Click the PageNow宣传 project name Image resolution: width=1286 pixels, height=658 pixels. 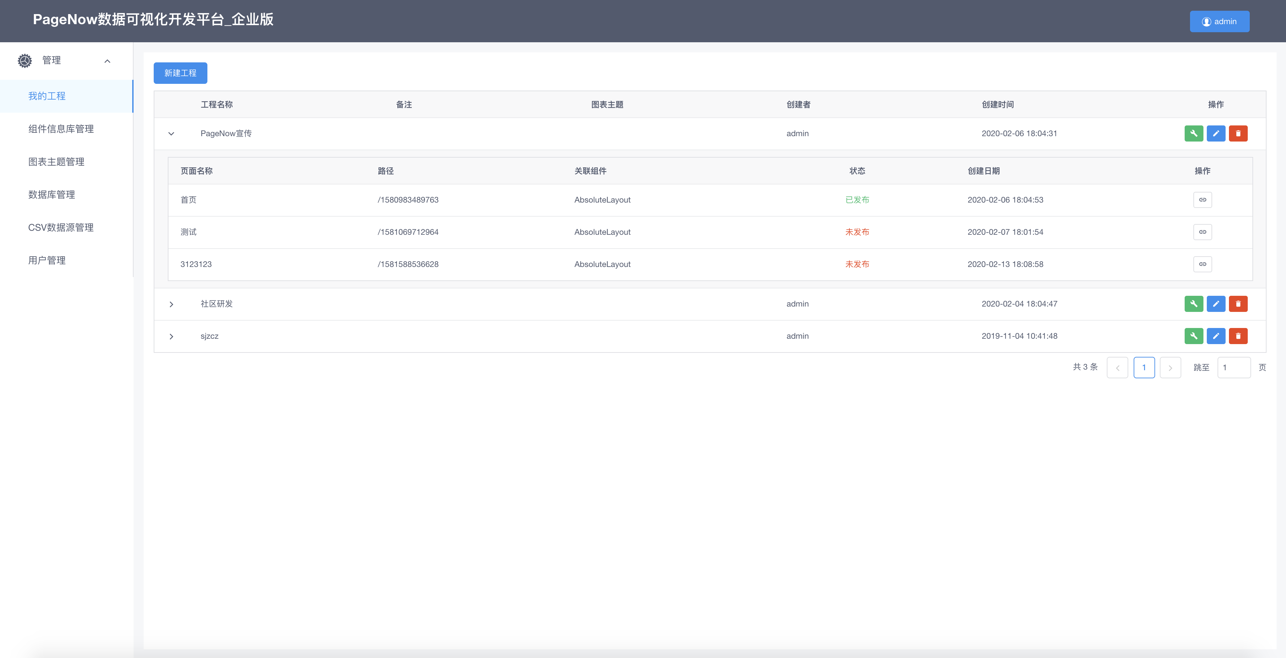[x=226, y=133]
